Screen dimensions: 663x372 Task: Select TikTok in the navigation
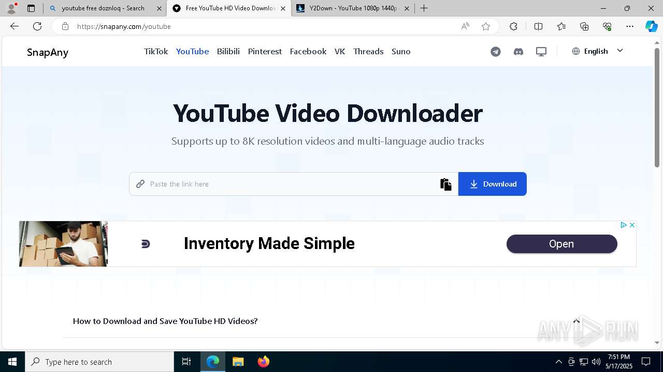[156, 51]
